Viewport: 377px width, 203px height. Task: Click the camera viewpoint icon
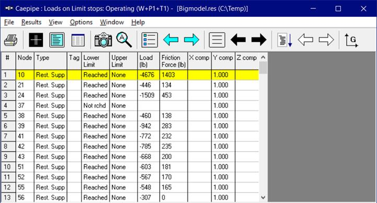pyautogui.click(x=103, y=40)
